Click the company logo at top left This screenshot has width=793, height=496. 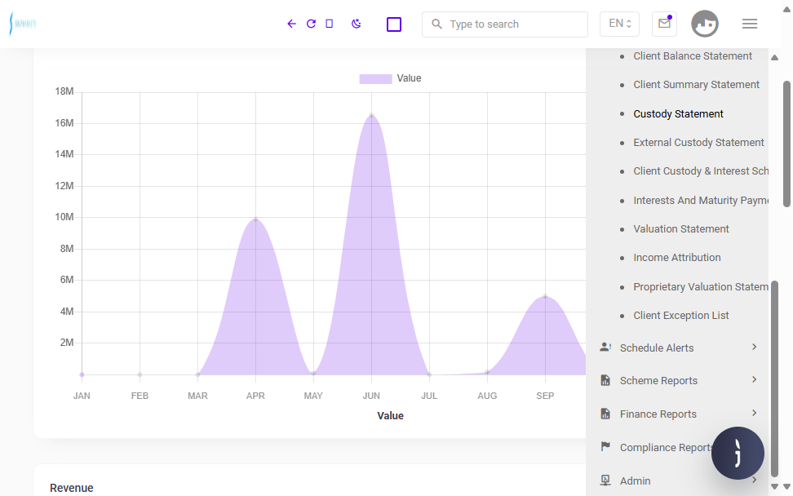click(x=23, y=24)
